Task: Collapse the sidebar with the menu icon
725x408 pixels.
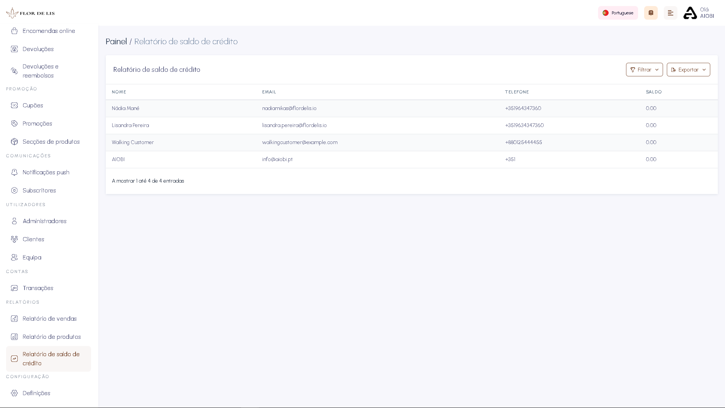Action: [671, 12]
